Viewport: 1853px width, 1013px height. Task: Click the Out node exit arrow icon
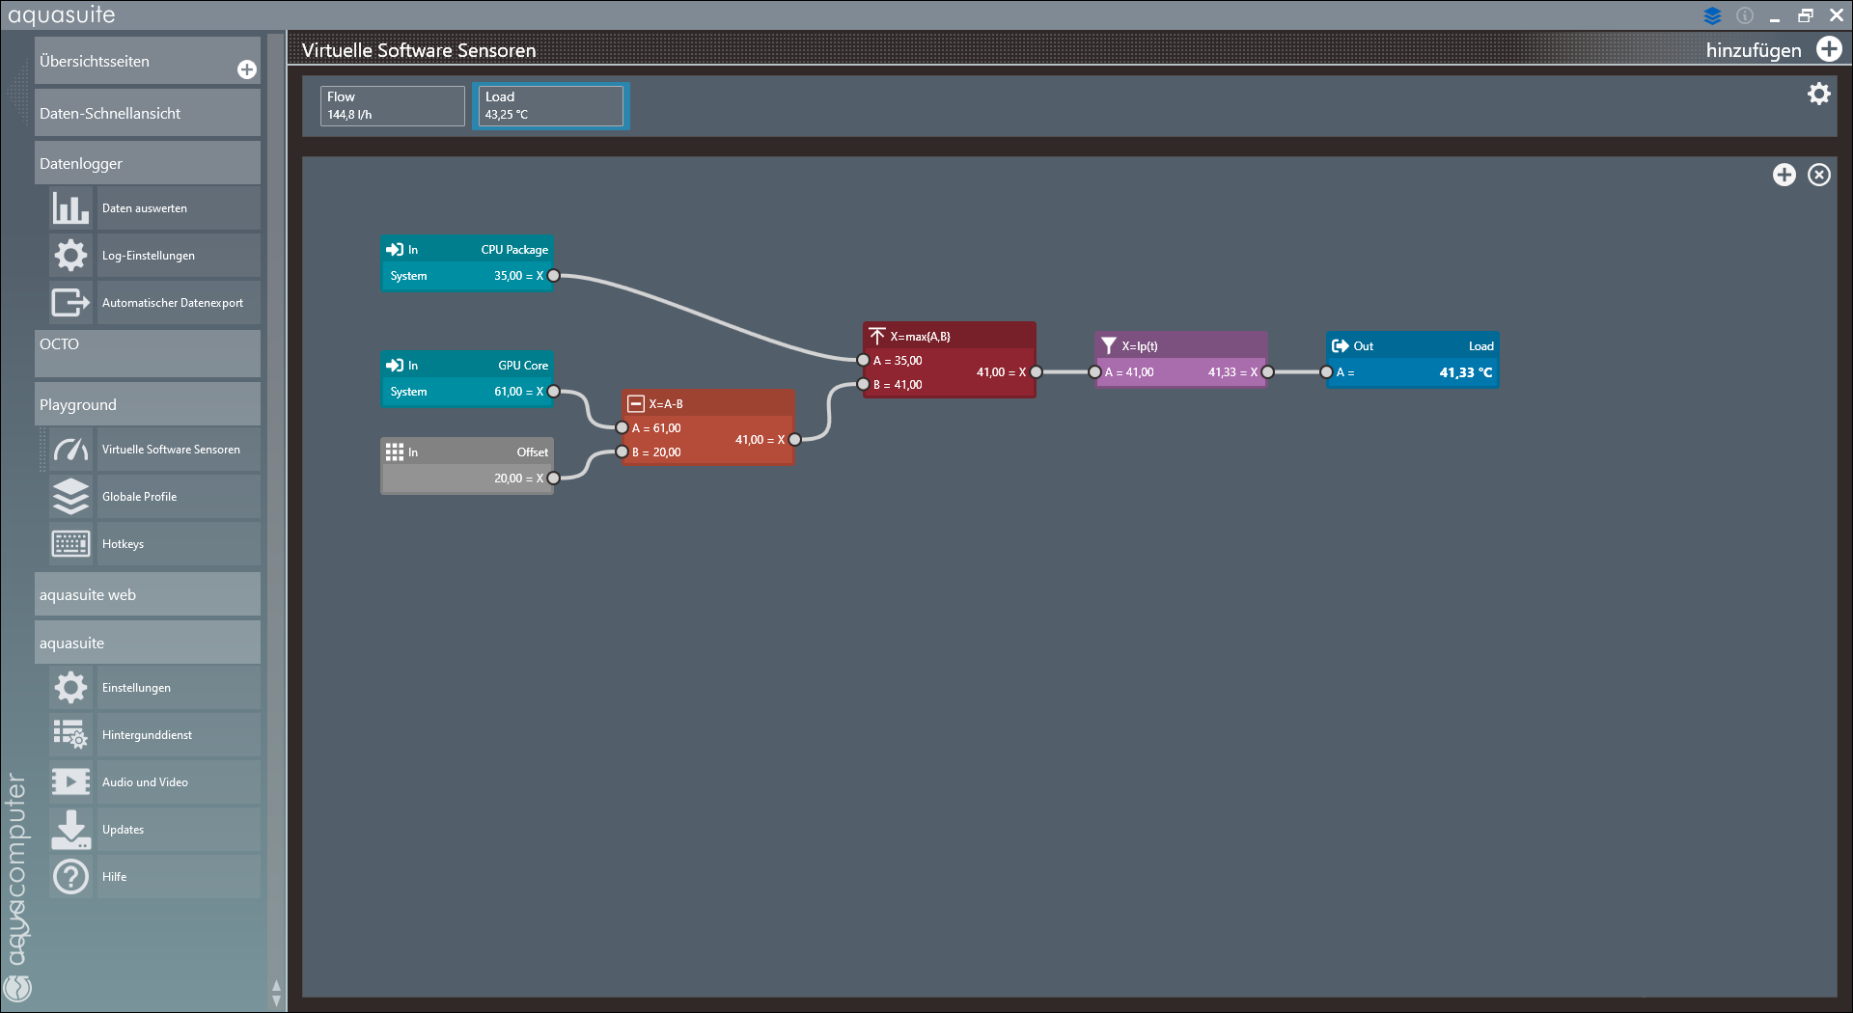1341,345
